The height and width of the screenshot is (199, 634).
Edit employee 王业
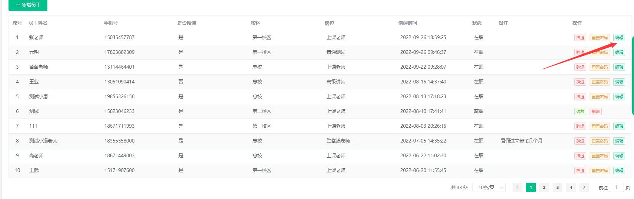(619, 82)
